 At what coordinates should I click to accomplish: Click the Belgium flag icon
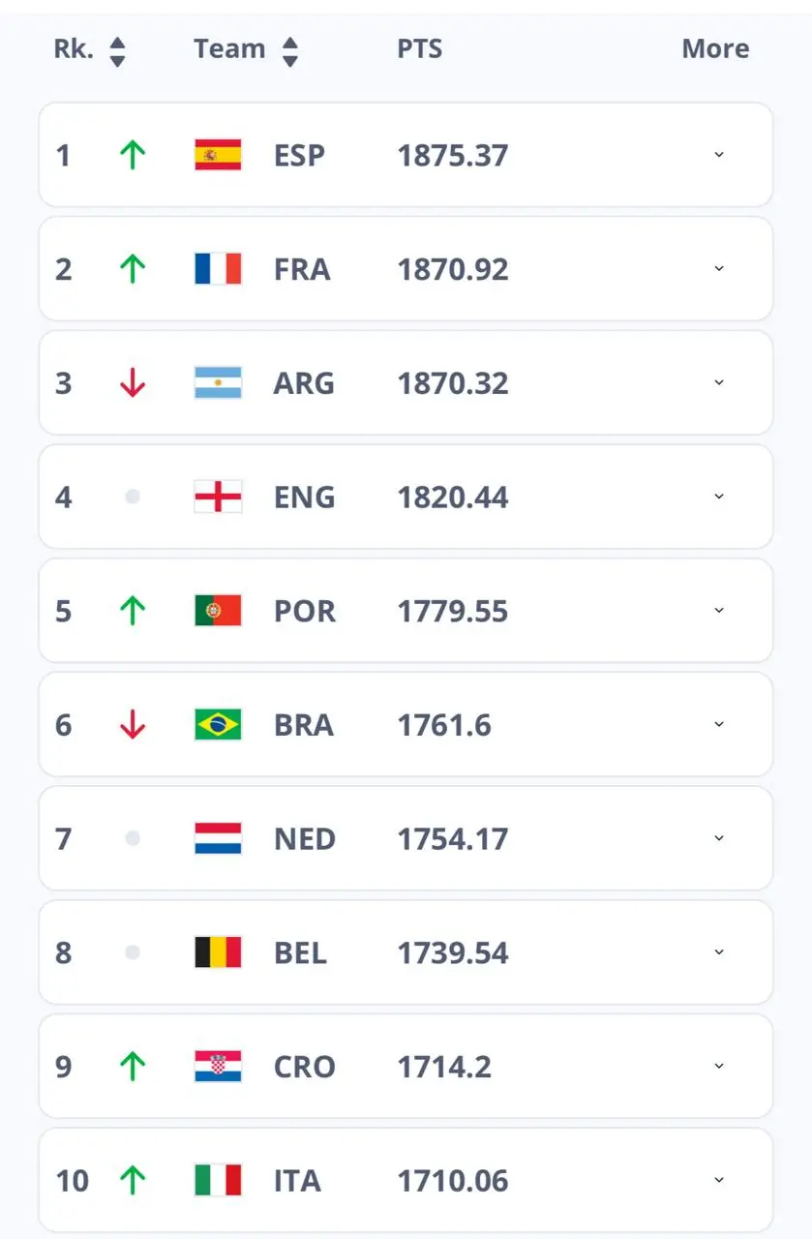(x=218, y=952)
